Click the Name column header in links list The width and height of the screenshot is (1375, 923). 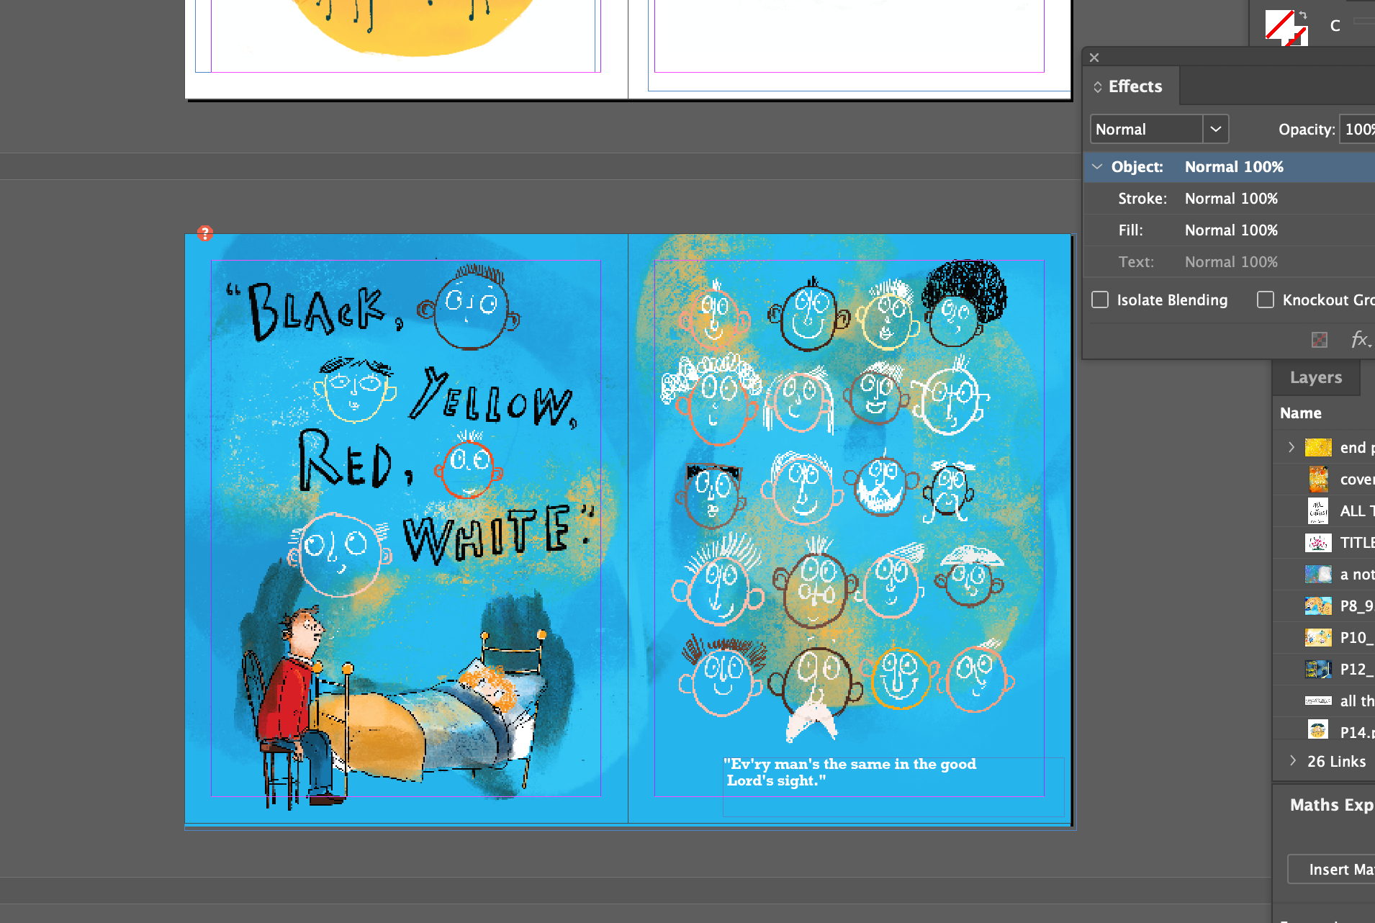click(x=1301, y=413)
